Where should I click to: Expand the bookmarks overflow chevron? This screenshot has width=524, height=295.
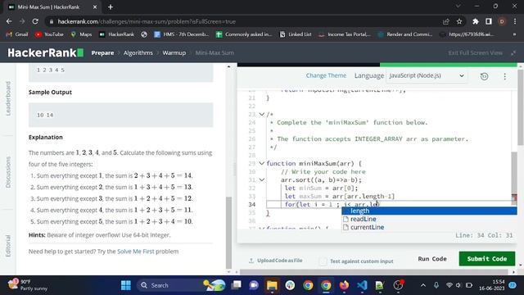[x=514, y=34]
